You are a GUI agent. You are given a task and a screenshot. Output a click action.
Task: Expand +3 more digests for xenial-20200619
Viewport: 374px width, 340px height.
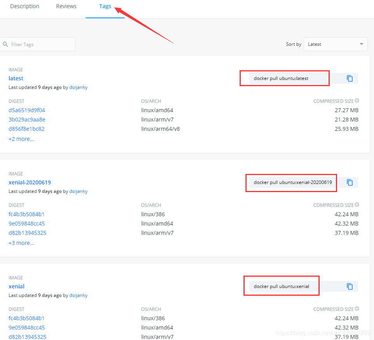point(21,243)
